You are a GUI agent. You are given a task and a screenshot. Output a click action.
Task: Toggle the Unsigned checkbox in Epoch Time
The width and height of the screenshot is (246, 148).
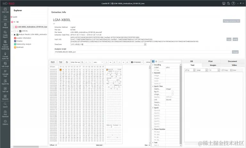pos(172,94)
